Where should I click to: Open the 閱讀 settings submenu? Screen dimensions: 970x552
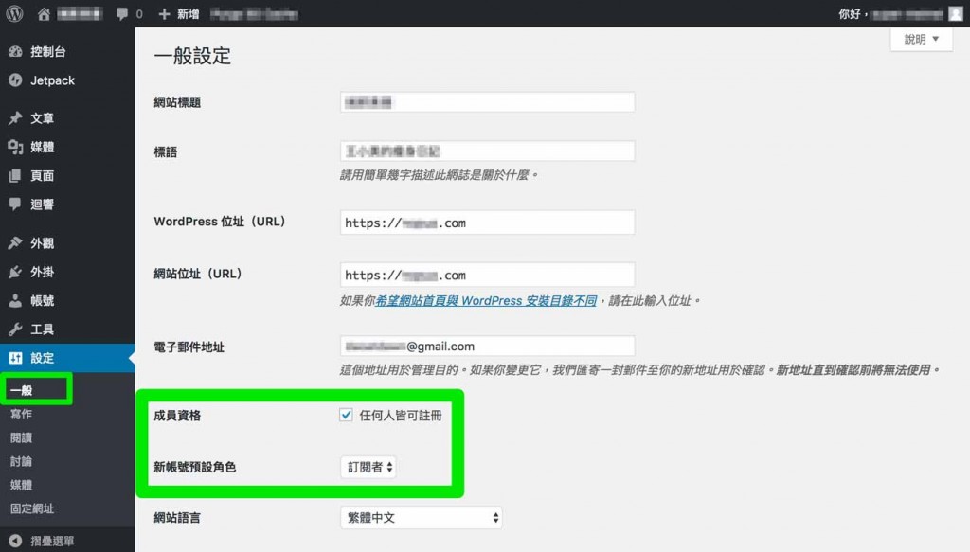21,437
